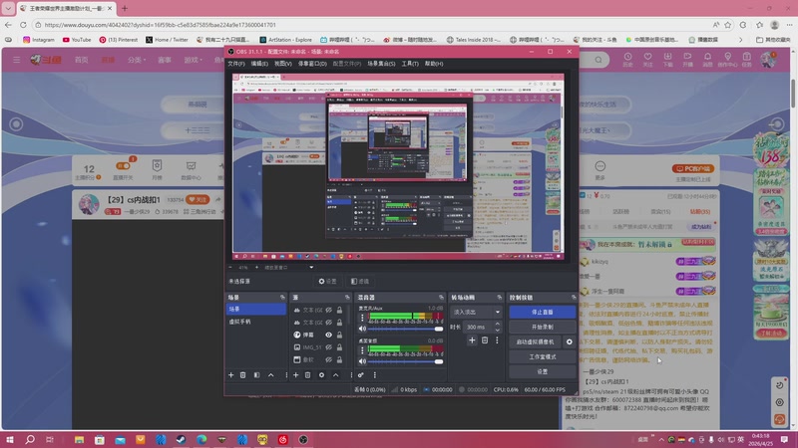Image resolution: width=798 pixels, height=448 pixels.
Task: Click the 滤镜 filters button below the preview
Action: [x=360, y=281]
